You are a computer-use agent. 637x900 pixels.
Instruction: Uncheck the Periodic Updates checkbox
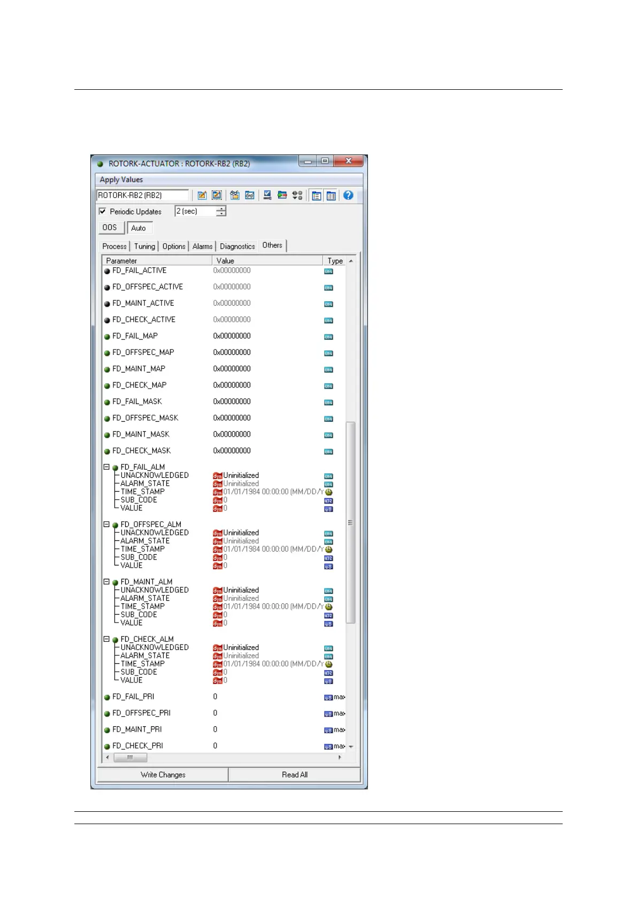coord(103,212)
